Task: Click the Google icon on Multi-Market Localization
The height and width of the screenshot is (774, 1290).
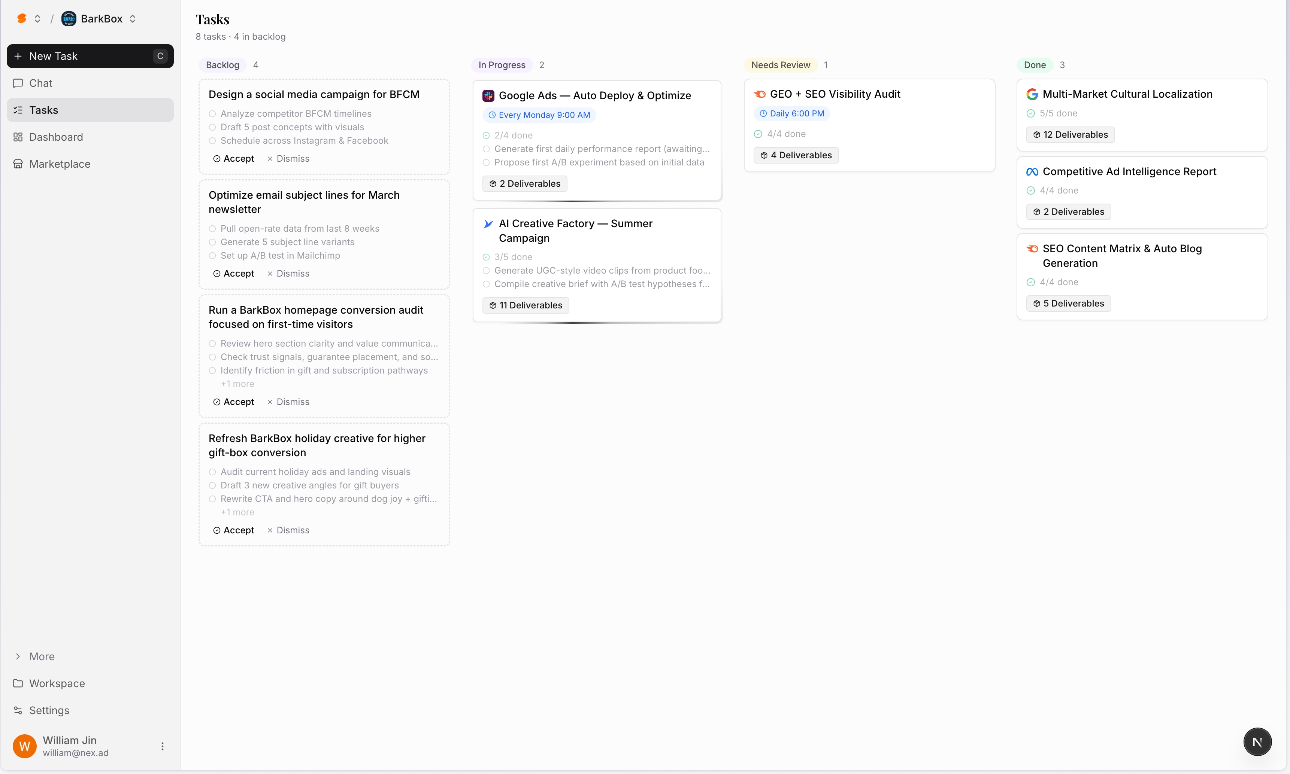Action: pos(1032,94)
